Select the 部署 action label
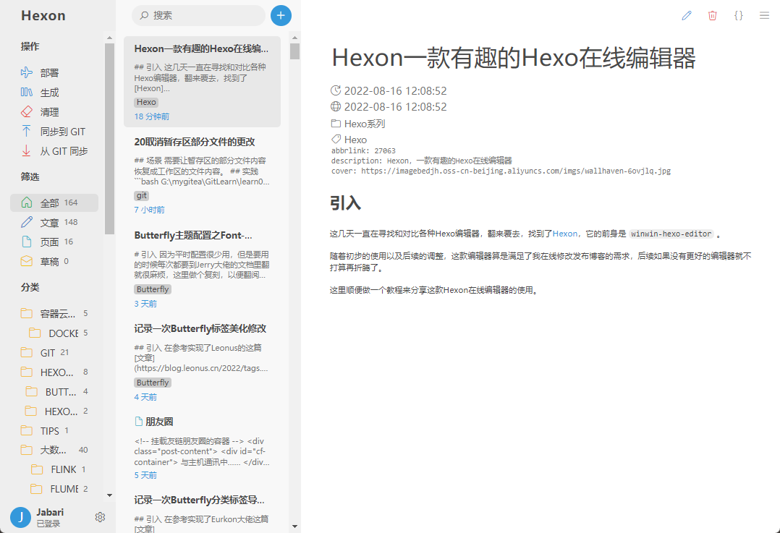This screenshot has width=780, height=533. coord(49,72)
